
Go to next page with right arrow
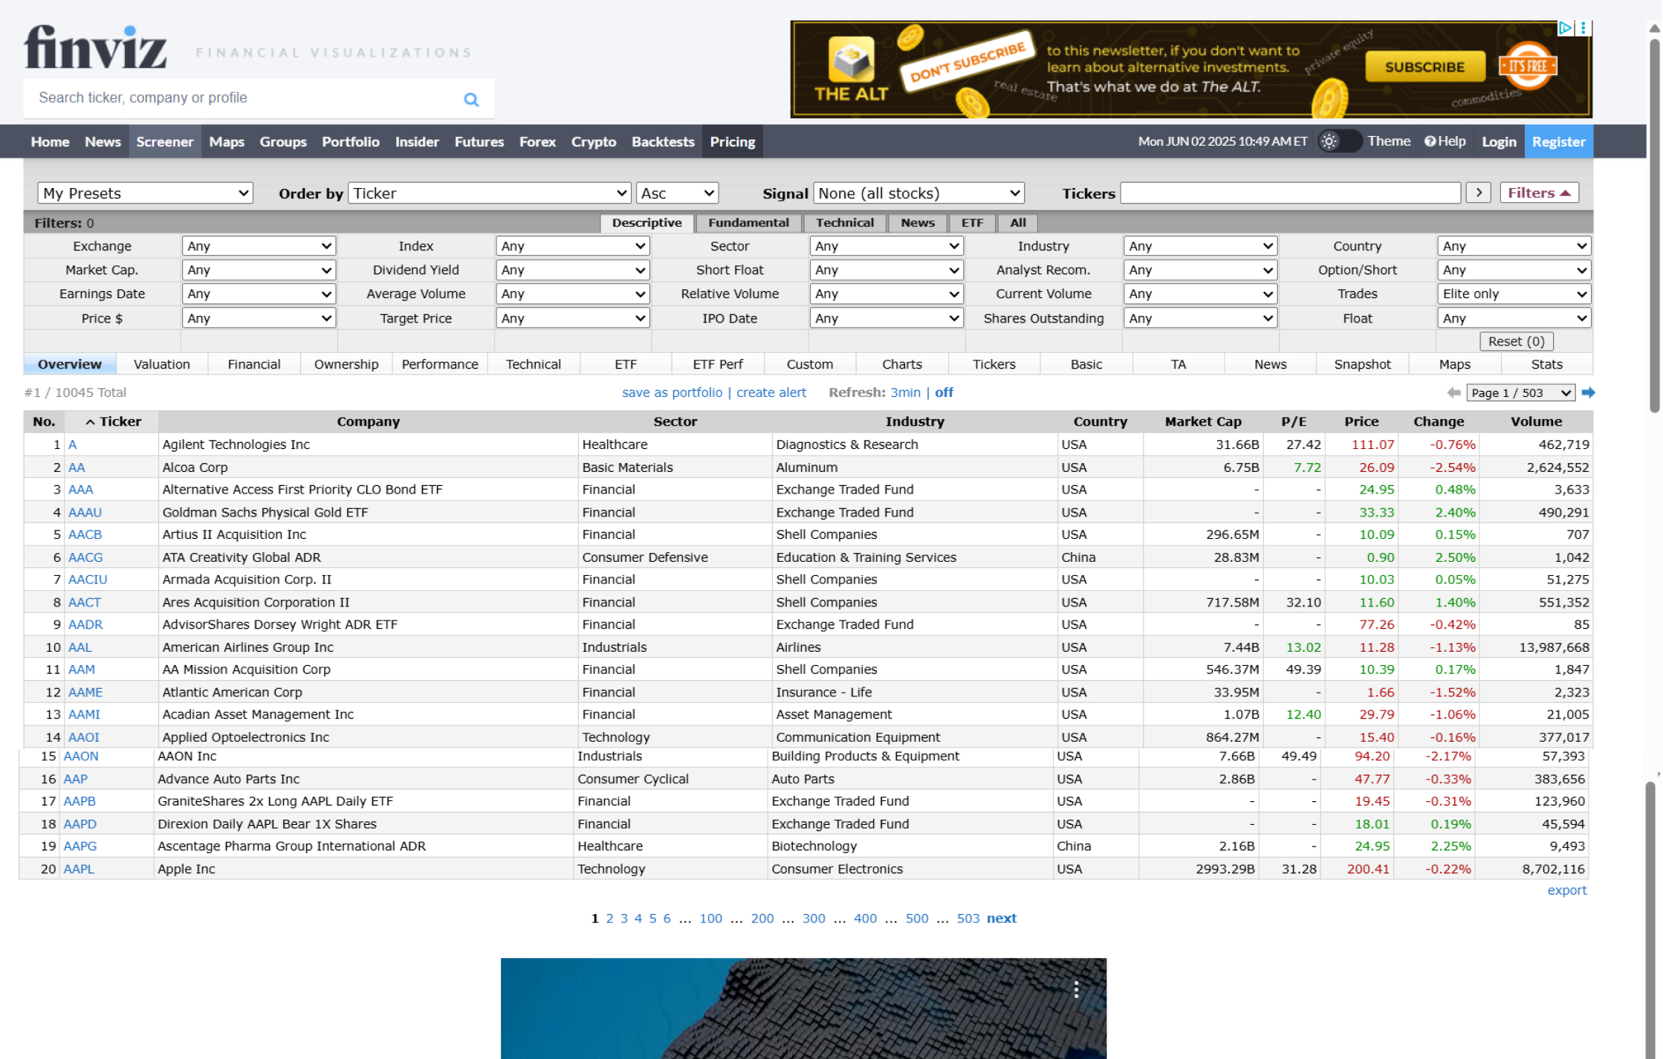(1588, 392)
